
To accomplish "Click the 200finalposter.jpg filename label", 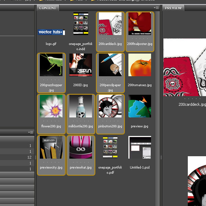I will [x=140, y=44].
